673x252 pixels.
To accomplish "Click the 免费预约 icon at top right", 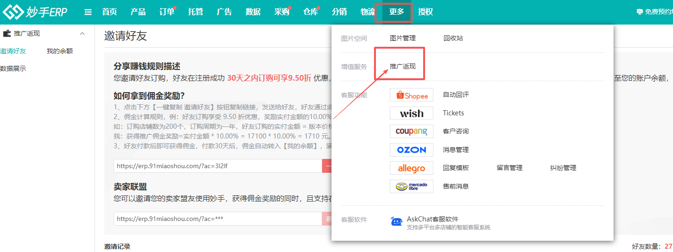I will (640, 12).
